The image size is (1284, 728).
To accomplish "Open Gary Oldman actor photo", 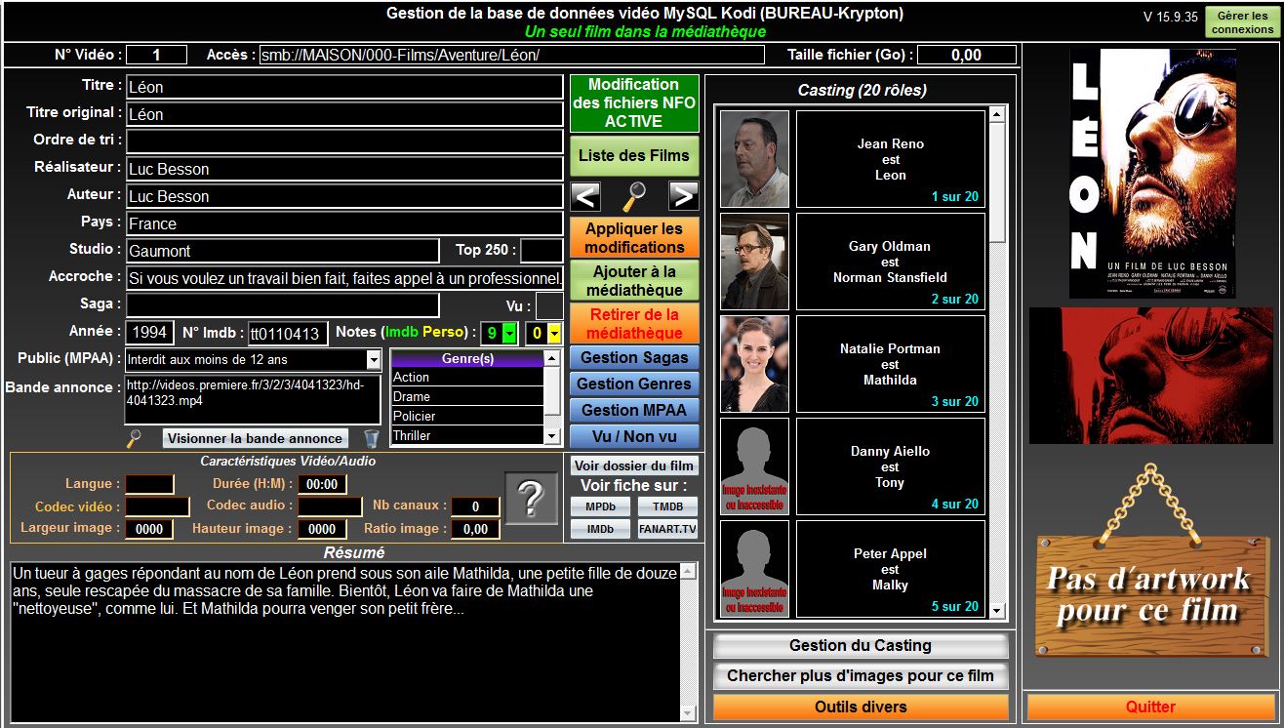I will pos(754,262).
